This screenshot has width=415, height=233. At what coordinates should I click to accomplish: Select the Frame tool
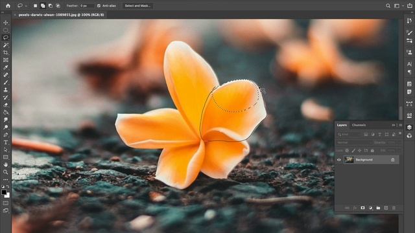pos(6,60)
